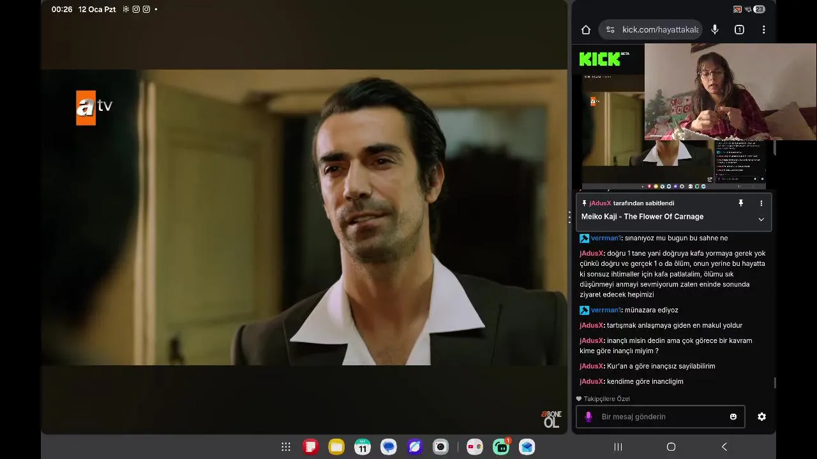817x459 pixels.
Task: Open the blue box app in taskbar
Action: [x=527, y=447]
